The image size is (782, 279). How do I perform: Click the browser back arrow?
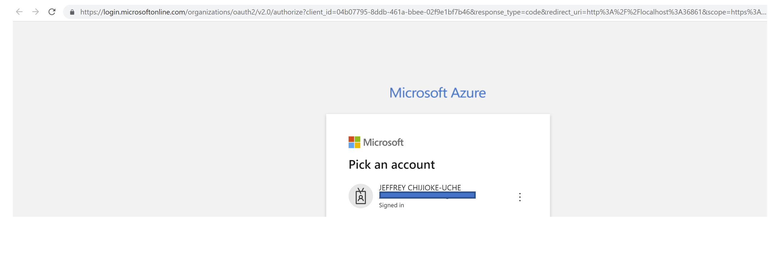tap(19, 12)
